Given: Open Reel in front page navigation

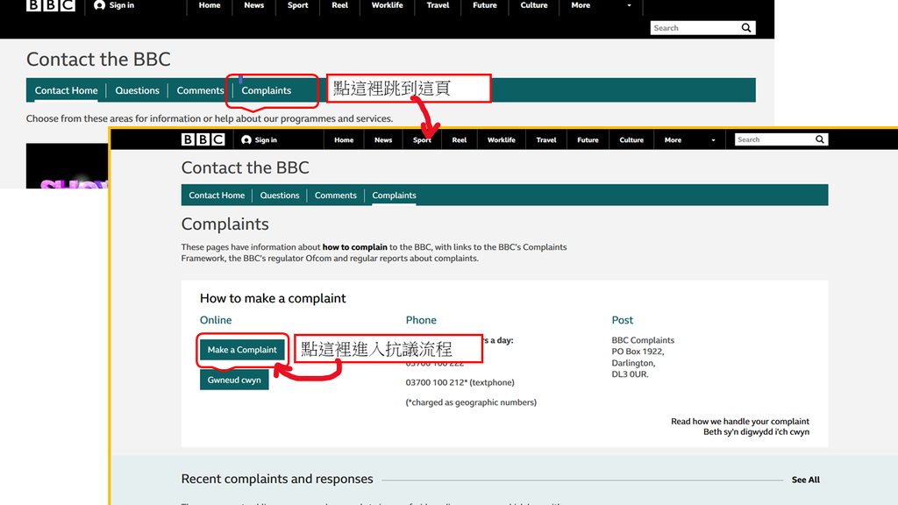Looking at the screenshot, I should point(460,139).
